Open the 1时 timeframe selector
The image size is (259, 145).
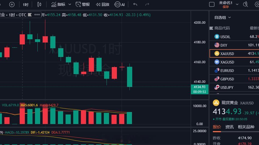click(26, 5)
